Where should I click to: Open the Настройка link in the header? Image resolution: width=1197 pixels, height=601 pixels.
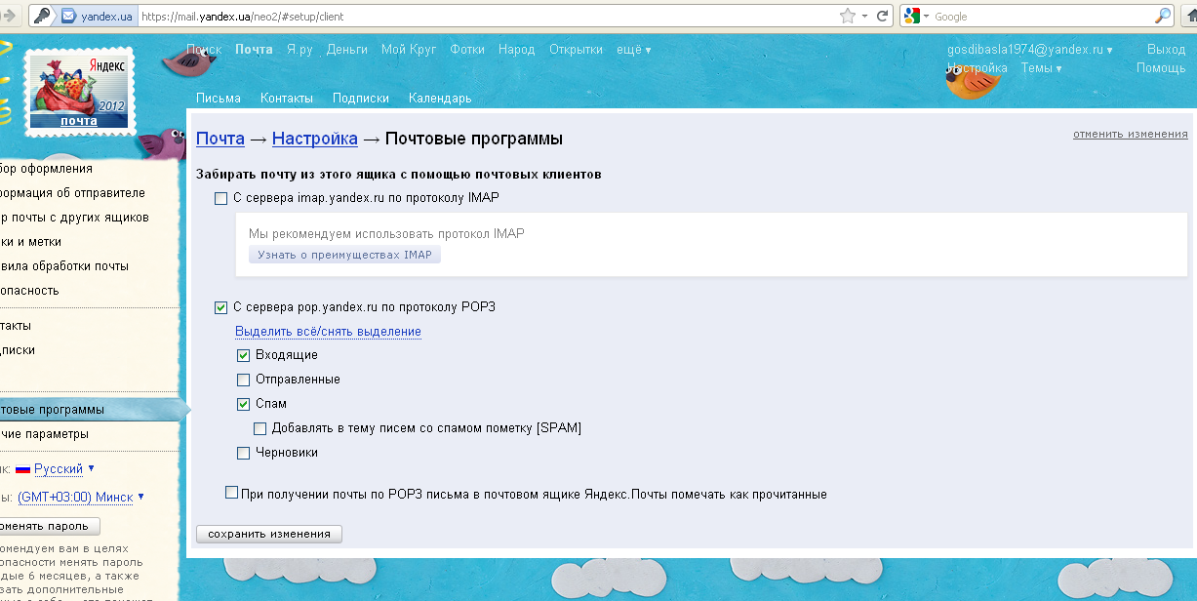coord(978,68)
